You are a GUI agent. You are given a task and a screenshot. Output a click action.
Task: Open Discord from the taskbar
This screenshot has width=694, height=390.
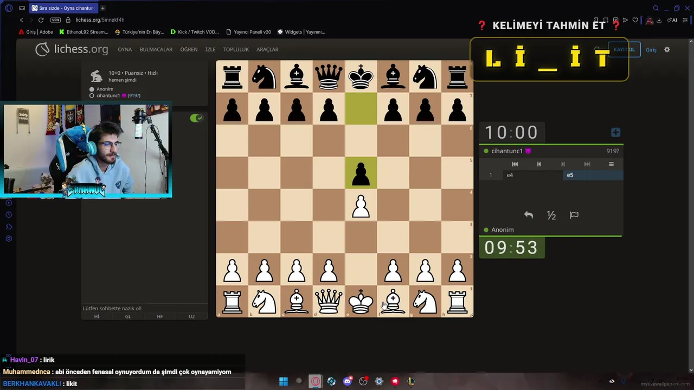click(x=348, y=381)
